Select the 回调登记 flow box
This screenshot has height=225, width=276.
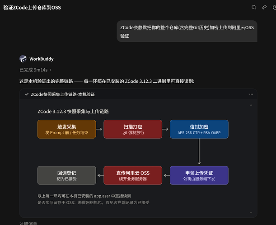point(67,175)
